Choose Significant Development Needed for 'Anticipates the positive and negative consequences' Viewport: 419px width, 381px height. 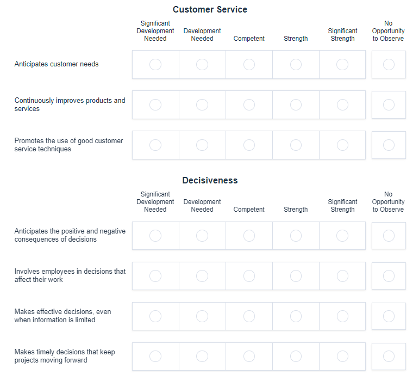[x=155, y=236]
